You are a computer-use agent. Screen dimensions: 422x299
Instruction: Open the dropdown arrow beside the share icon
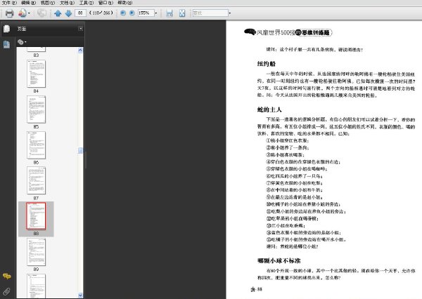coord(29,13)
